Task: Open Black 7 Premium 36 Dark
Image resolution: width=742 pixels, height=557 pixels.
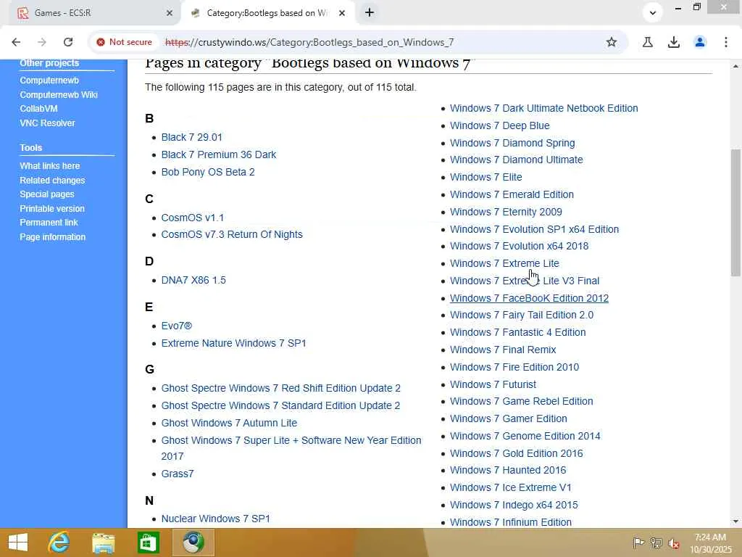Action: (x=219, y=155)
